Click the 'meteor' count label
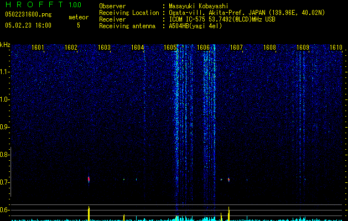 coord(79,17)
